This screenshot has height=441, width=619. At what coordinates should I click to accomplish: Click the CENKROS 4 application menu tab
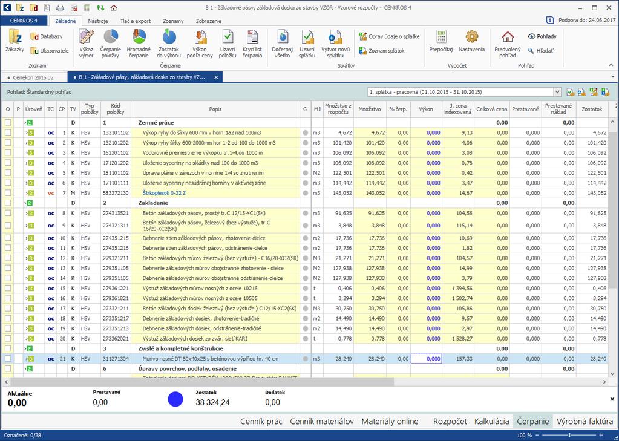click(24, 21)
